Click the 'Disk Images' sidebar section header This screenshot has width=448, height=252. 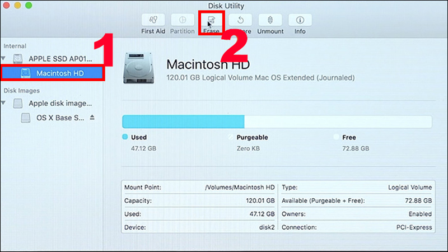click(x=22, y=91)
